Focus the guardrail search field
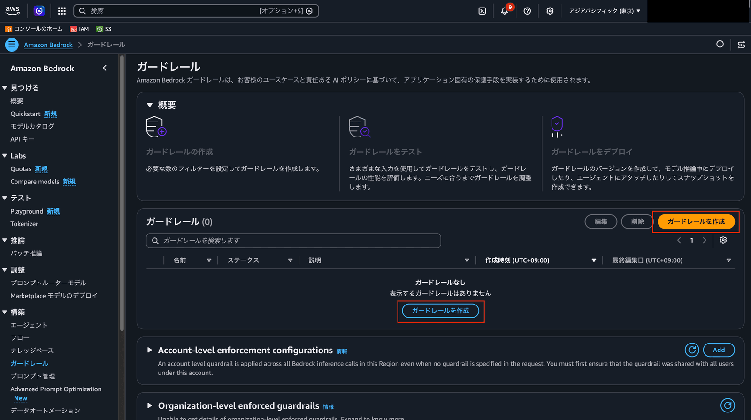The height and width of the screenshot is (420, 751). click(x=293, y=240)
